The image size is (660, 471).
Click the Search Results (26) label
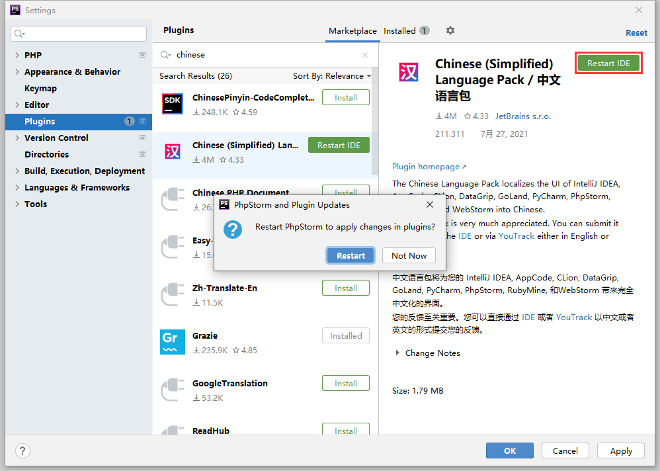click(195, 76)
